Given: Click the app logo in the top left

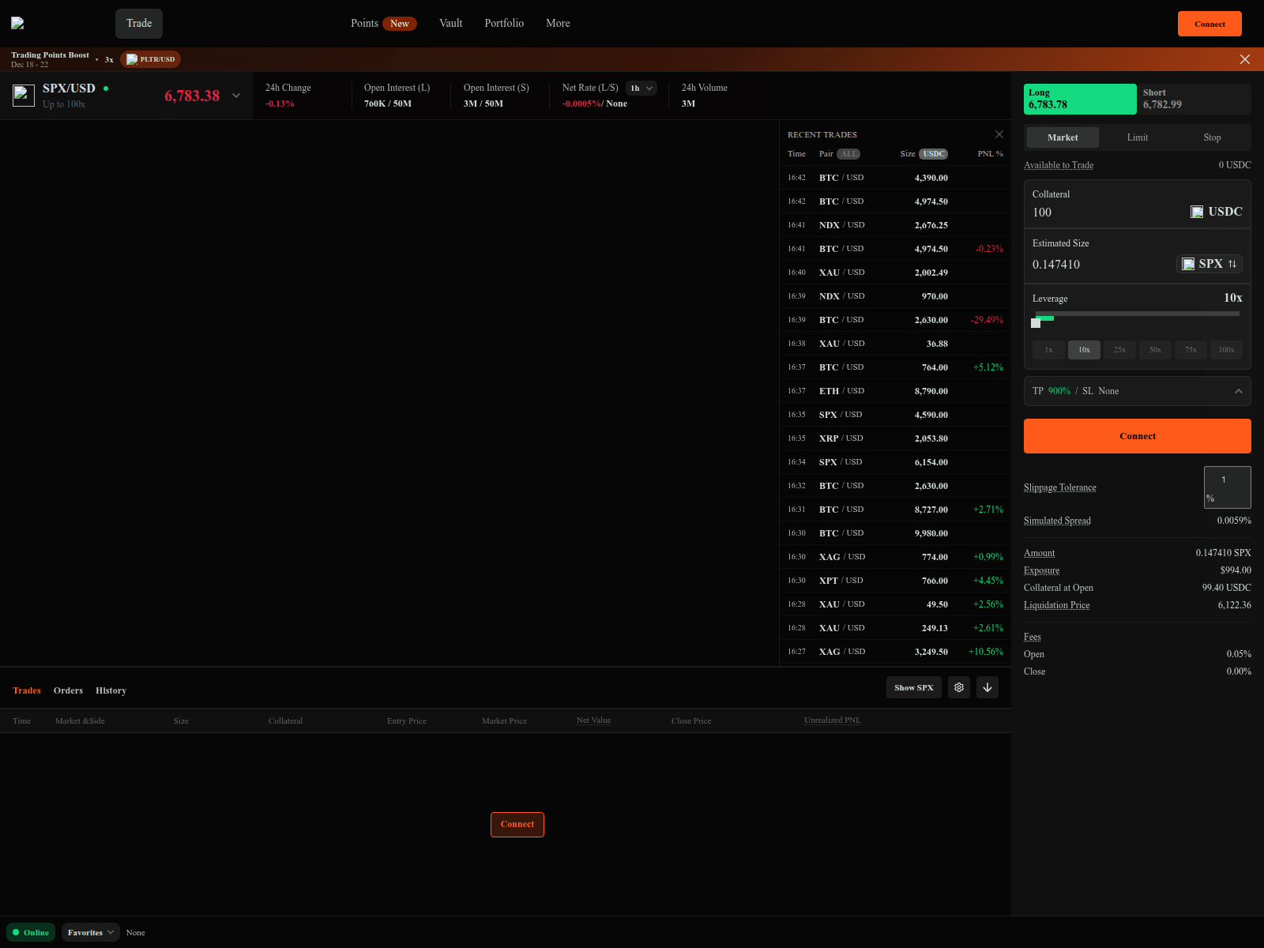Looking at the screenshot, I should coord(17,22).
